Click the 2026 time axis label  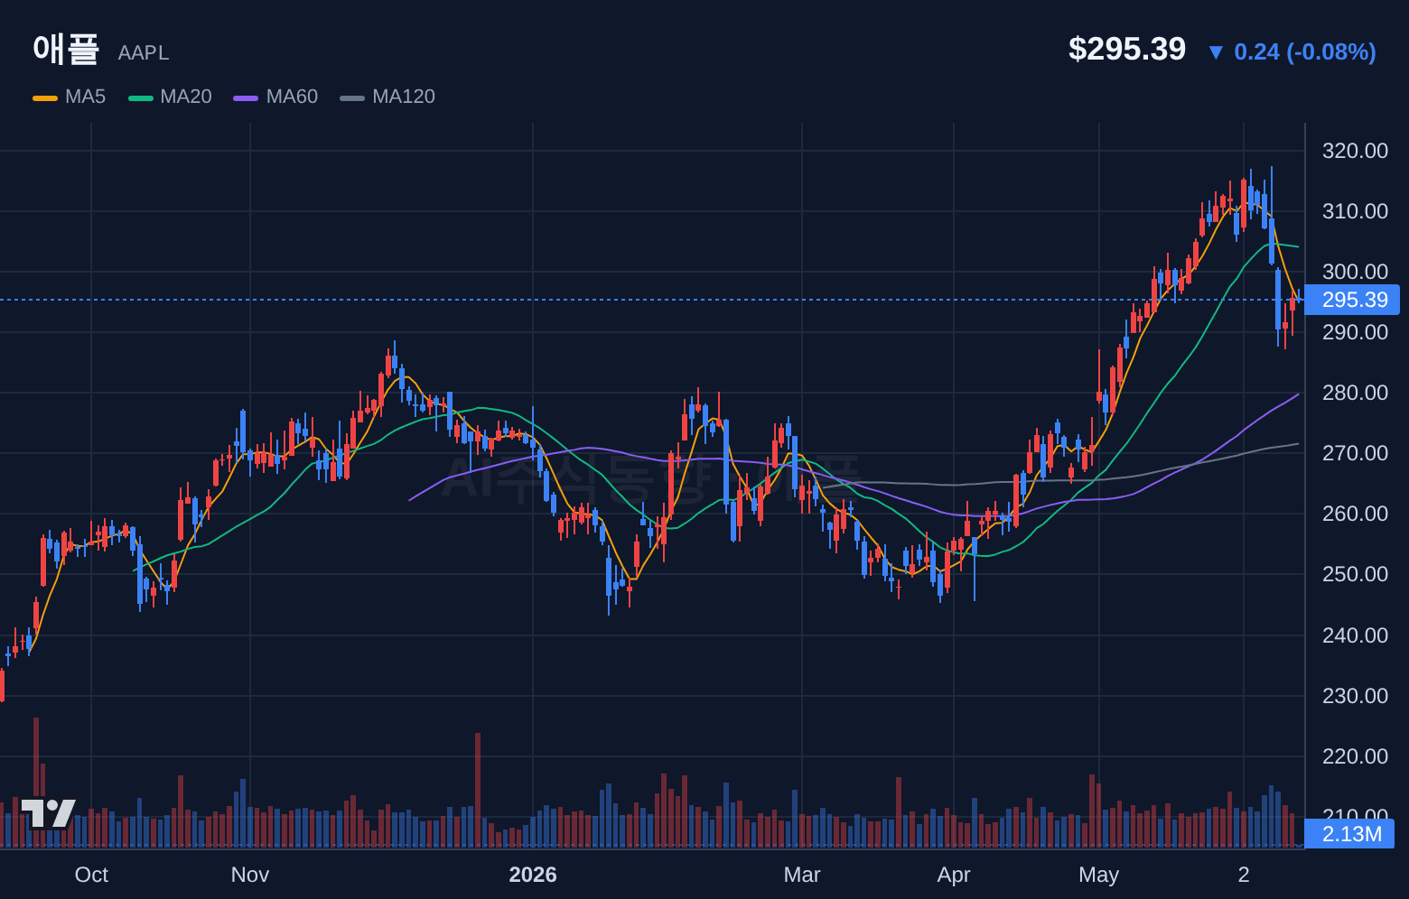point(533,875)
